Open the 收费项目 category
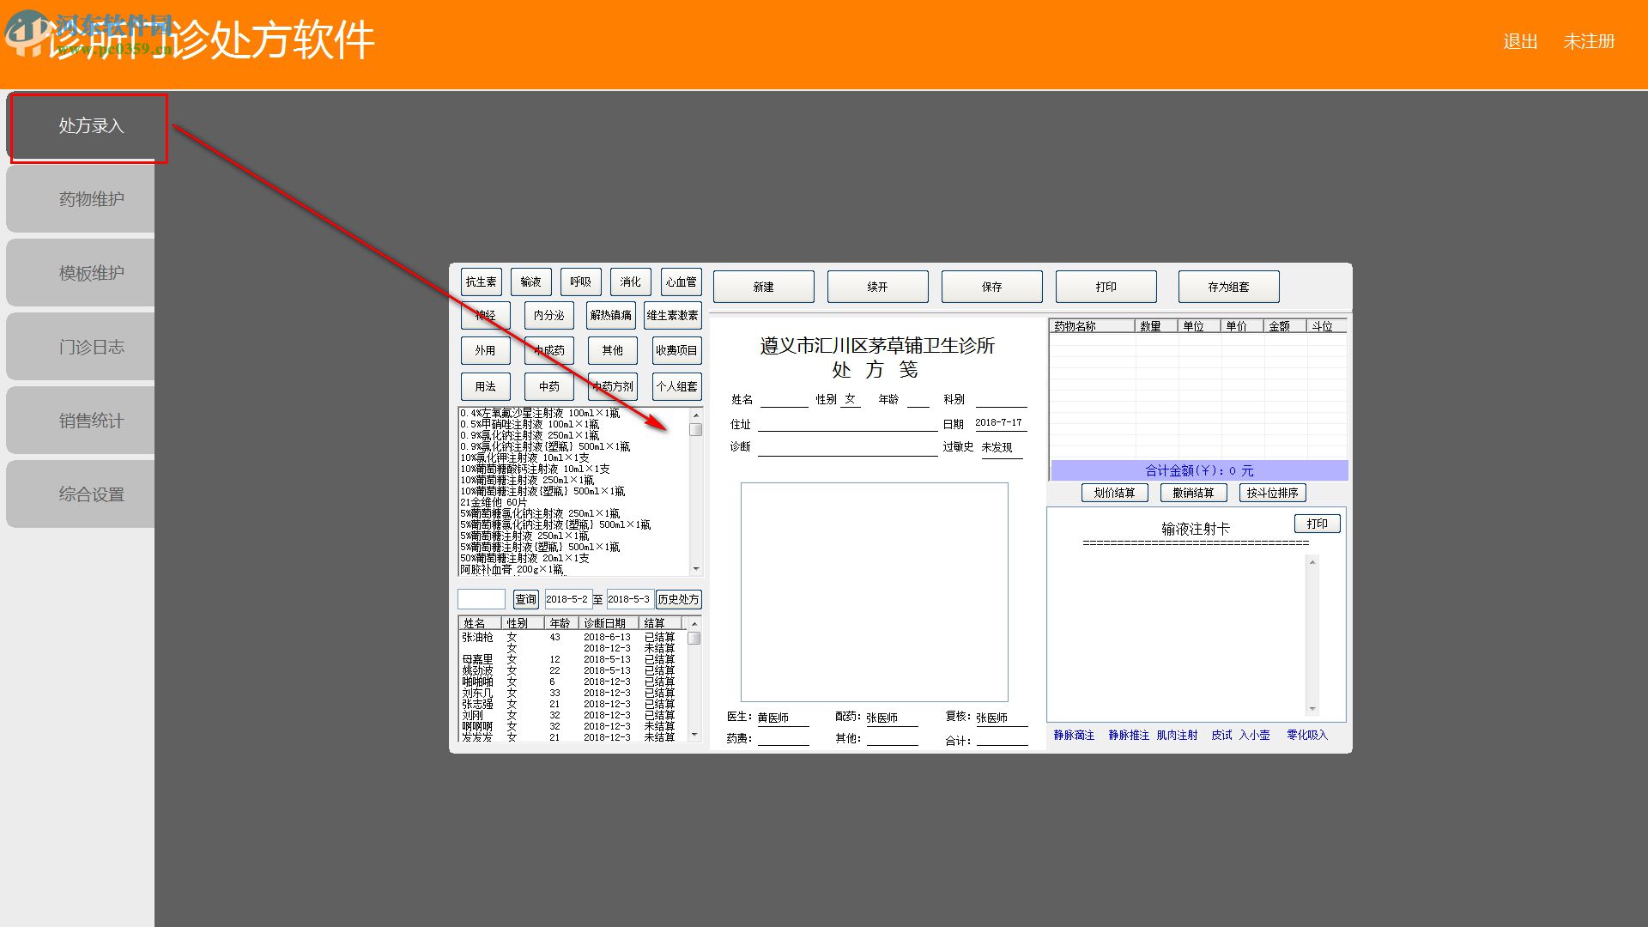The image size is (1648, 927). 676,350
